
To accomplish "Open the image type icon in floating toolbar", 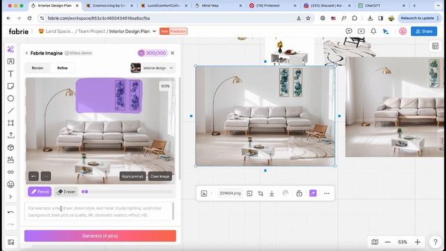I will 204,193.
